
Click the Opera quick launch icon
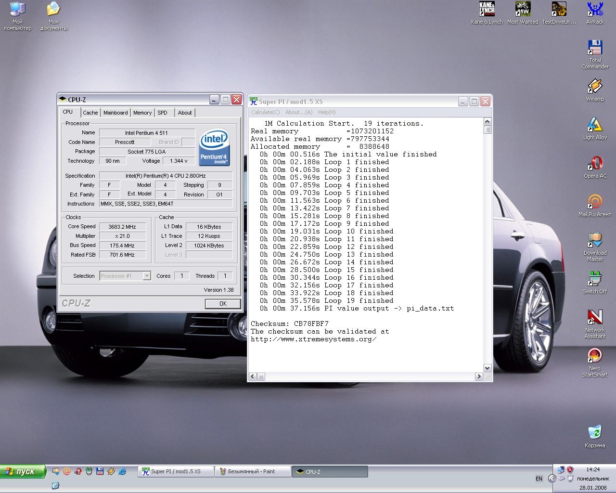click(x=78, y=471)
